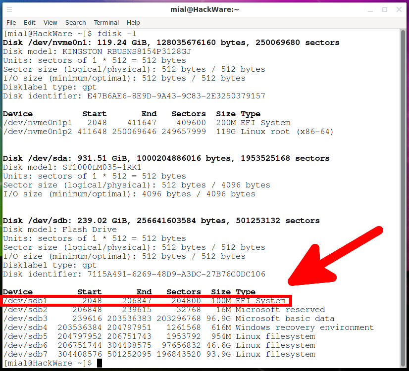Click the /dev/sdb2 Microsoft reserved row
The height and width of the screenshot is (371, 409).
click(163, 310)
